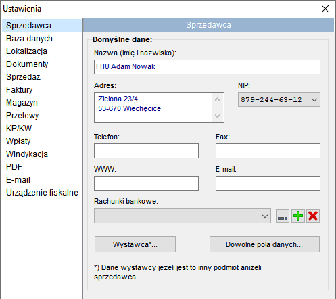The width and height of the screenshot is (336, 299).
Task: Click the address box scroll-down arrow
Action: pyautogui.click(x=217, y=116)
